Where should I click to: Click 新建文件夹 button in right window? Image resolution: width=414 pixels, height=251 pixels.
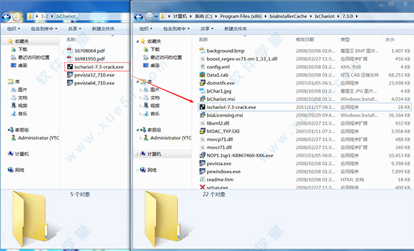(x=235, y=28)
